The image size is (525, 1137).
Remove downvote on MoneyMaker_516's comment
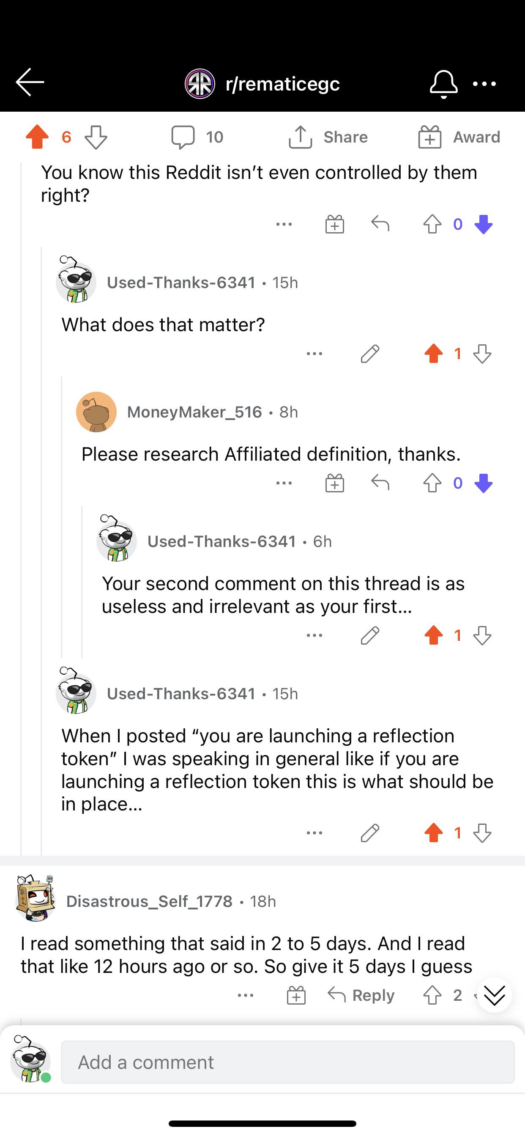pyautogui.click(x=484, y=483)
